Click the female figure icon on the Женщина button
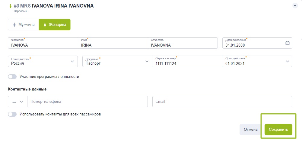Screen dimensions: 302x141 tap(45, 25)
